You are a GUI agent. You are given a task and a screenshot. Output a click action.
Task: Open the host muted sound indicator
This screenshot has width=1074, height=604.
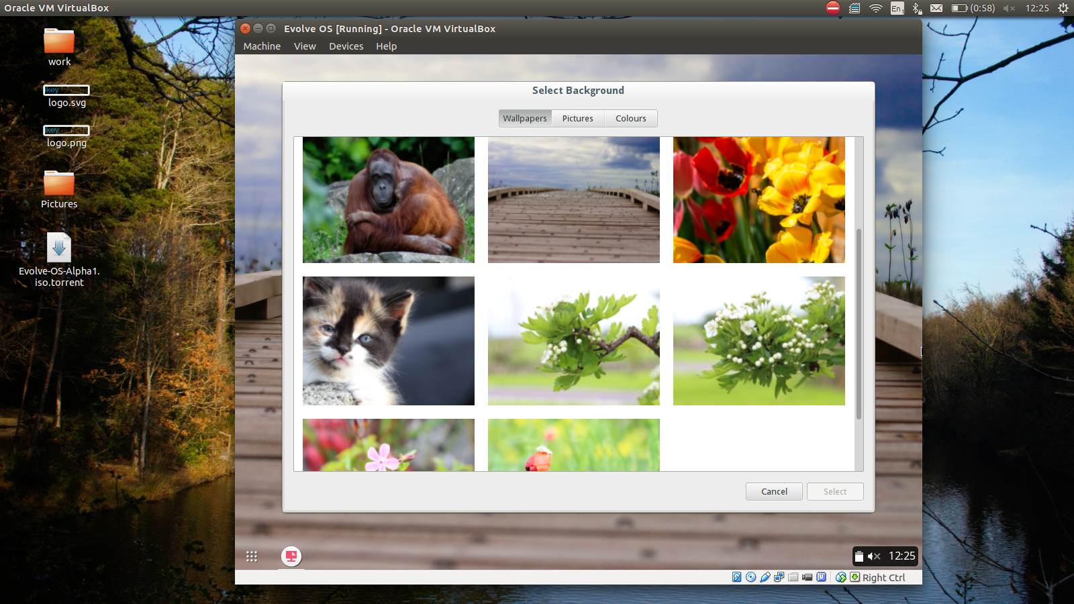coord(1009,8)
